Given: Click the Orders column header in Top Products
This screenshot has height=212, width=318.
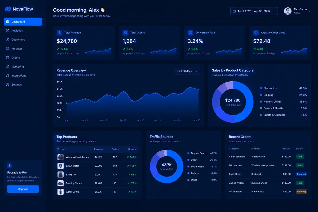Looking at the screenshot, I should click(x=115, y=149).
